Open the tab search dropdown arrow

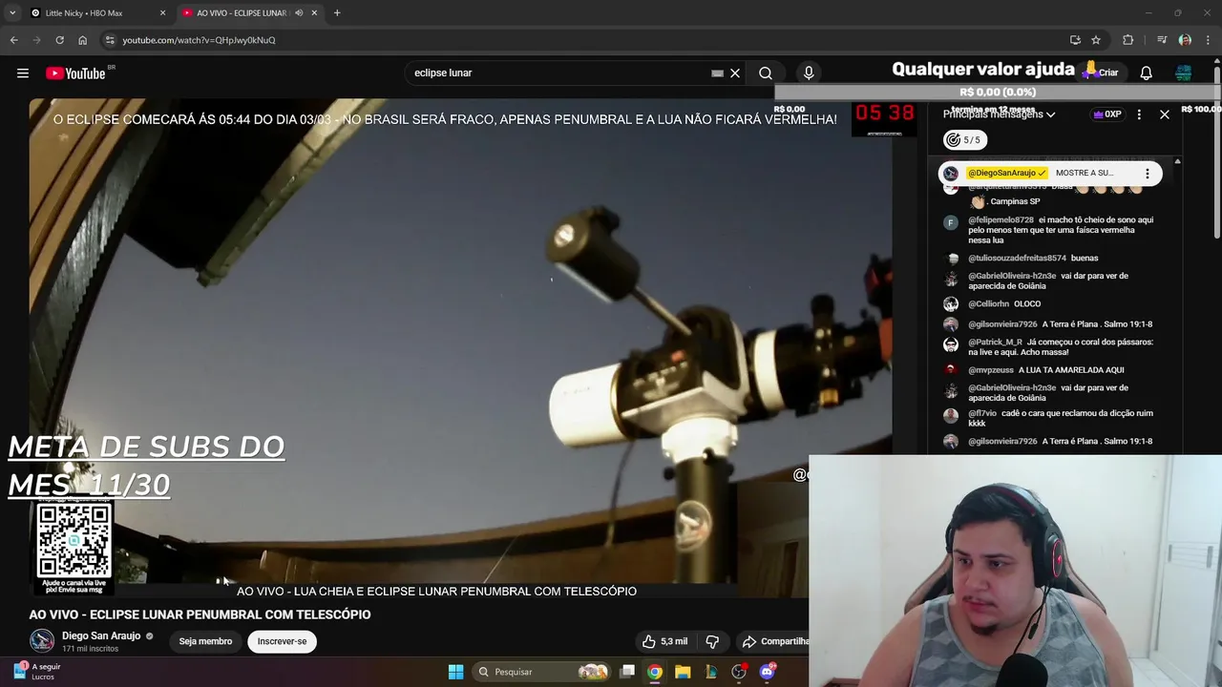[x=11, y=12]
